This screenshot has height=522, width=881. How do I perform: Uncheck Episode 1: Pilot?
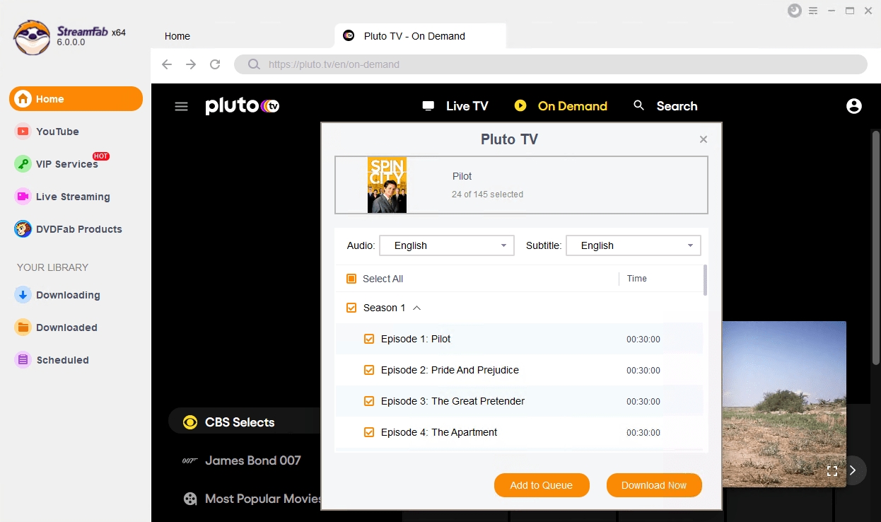pos(368,339)
